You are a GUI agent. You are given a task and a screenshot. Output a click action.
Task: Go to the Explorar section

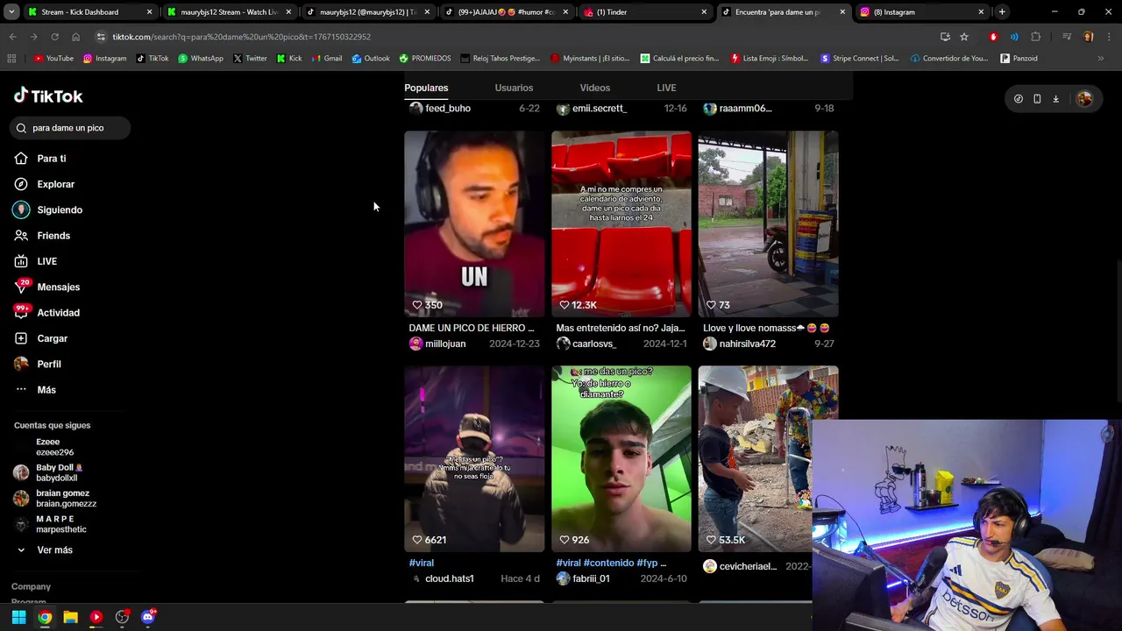[44, 184]
